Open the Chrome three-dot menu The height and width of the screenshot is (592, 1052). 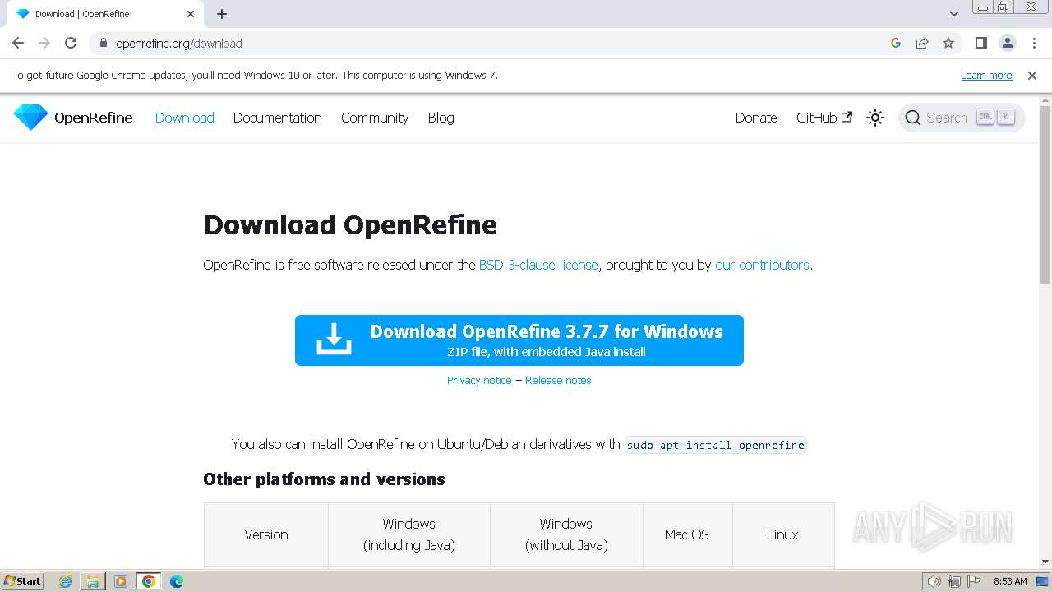[1033, 43]
